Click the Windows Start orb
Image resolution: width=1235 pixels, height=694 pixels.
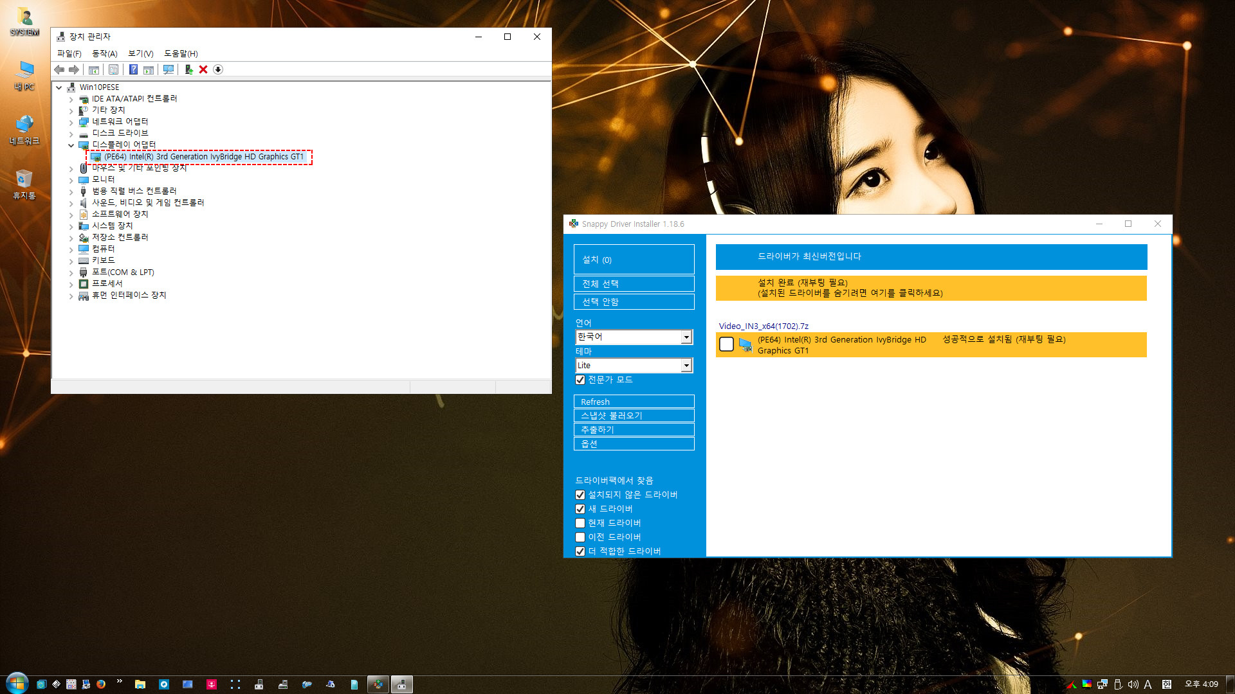tap(17, 683)
